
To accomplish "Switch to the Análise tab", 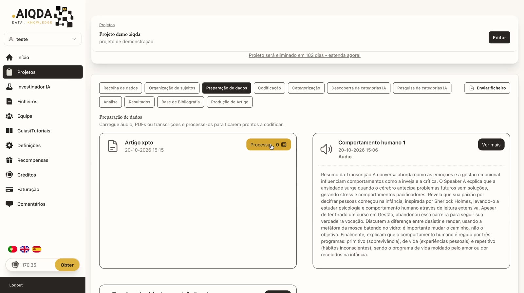I will click(x=110, y=102).
